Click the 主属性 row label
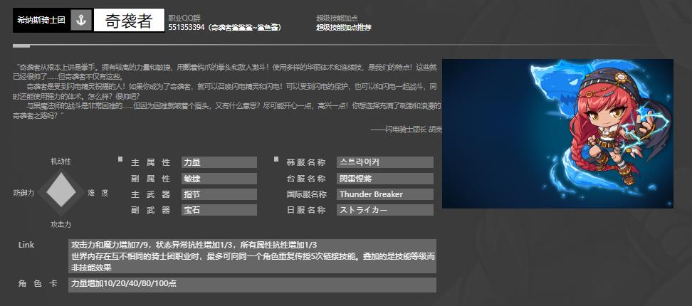 coord(150,162)
